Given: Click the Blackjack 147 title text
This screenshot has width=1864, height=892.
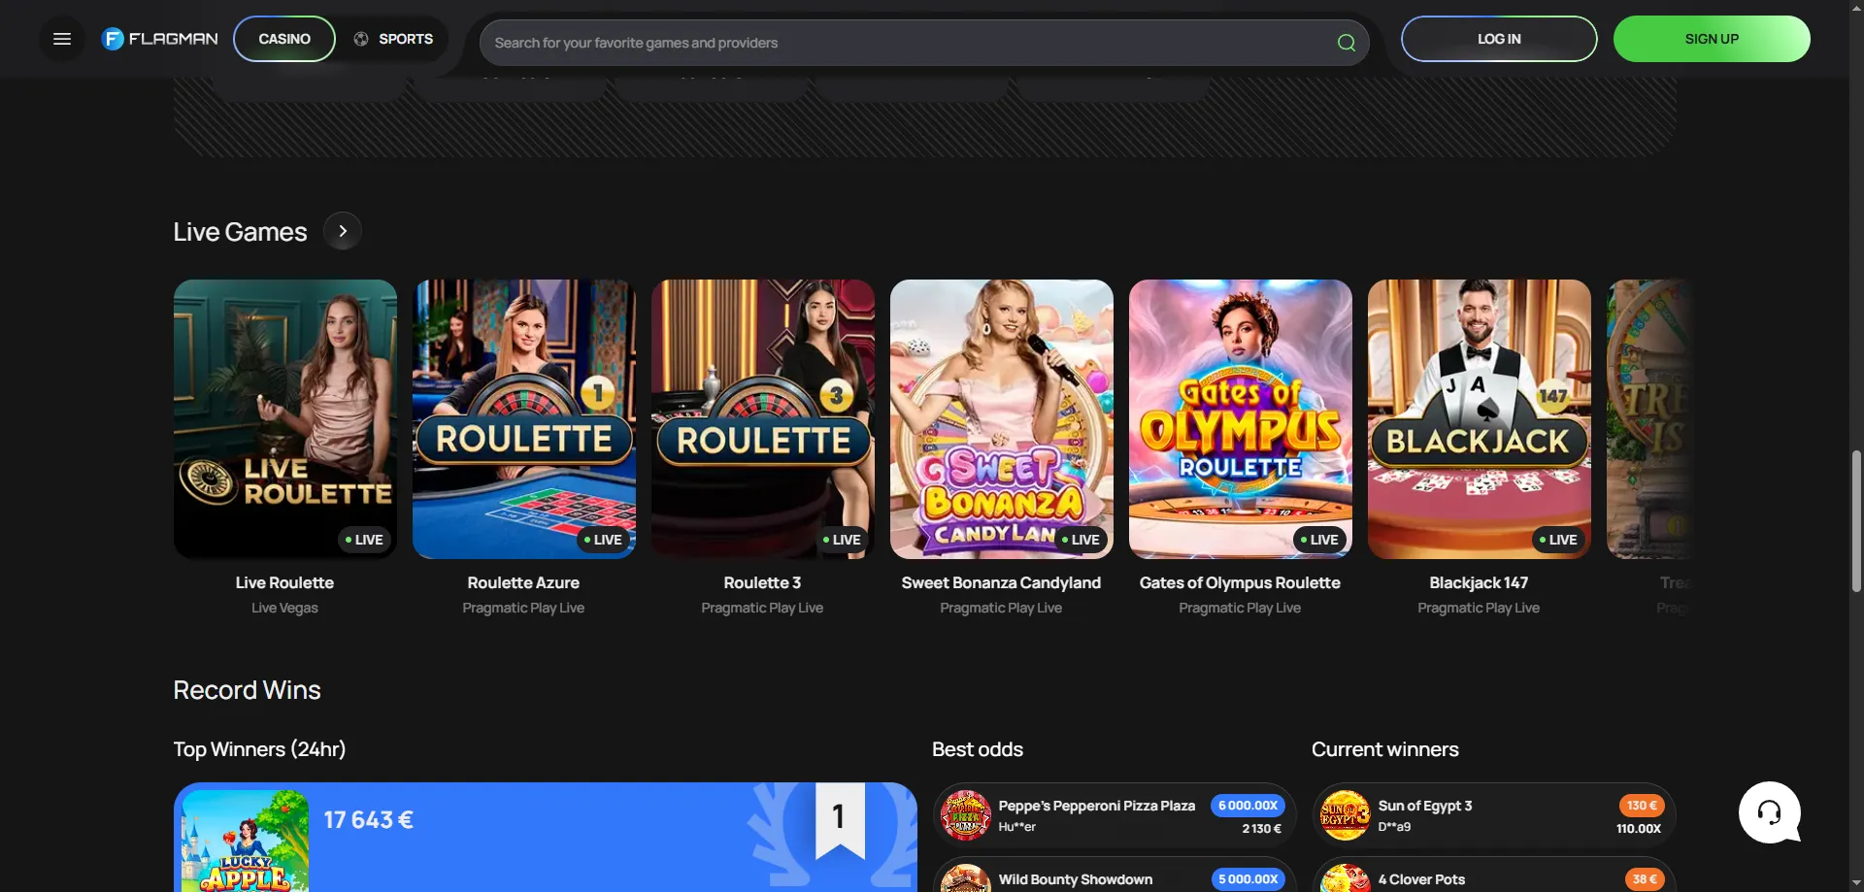Looking at the screenshot, I should (1479, 582).
